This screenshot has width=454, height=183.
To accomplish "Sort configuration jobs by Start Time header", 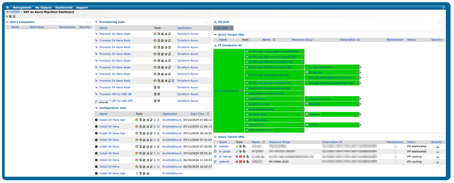I will click(x=197, y=114).
